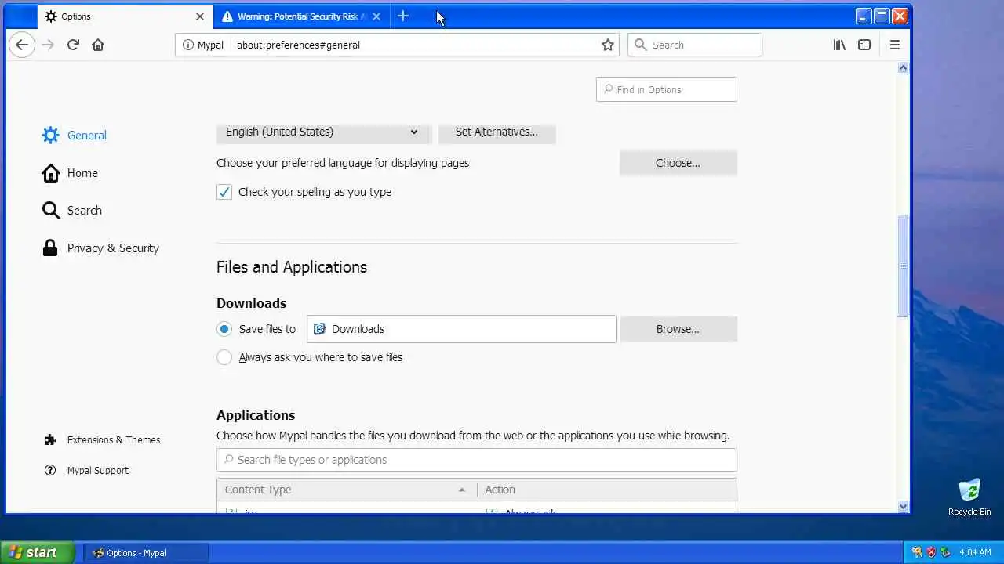Viewport: 1004px width, 564px height.
Task: Click the General gear icon in sidebar
Action: [x=50, y=135]
